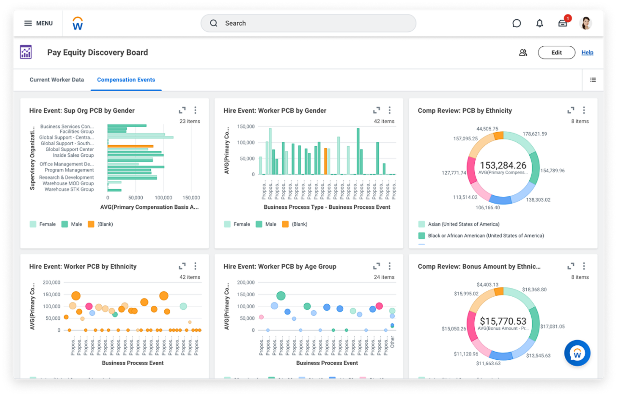Open the main MENU
Viewport: 617px width, 396px height.
pos(38,23)
